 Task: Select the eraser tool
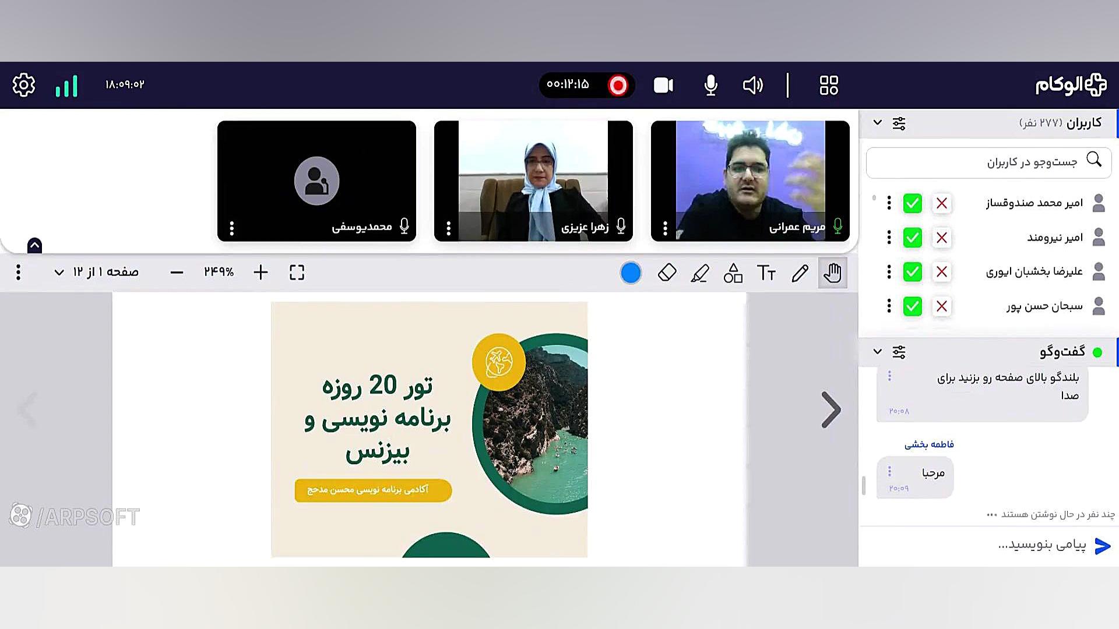[x=667, y=273]
